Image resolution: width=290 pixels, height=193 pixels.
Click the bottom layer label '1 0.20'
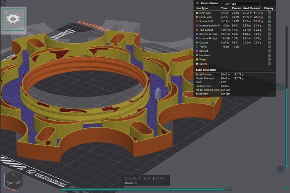(x=281, y=169)
